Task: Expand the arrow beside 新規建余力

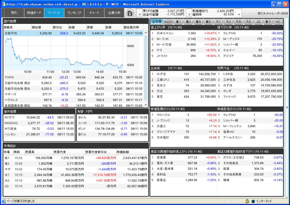Action: point(188,13)
